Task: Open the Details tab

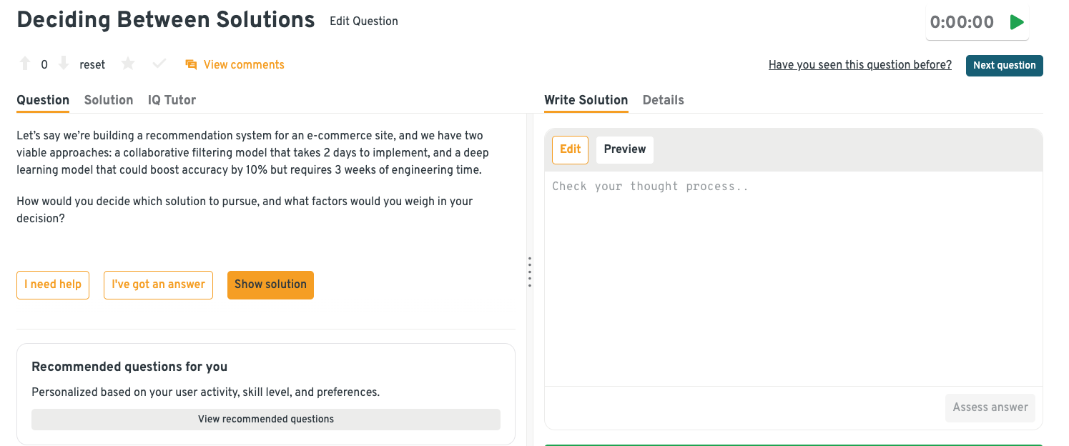Action: [663, 100]
